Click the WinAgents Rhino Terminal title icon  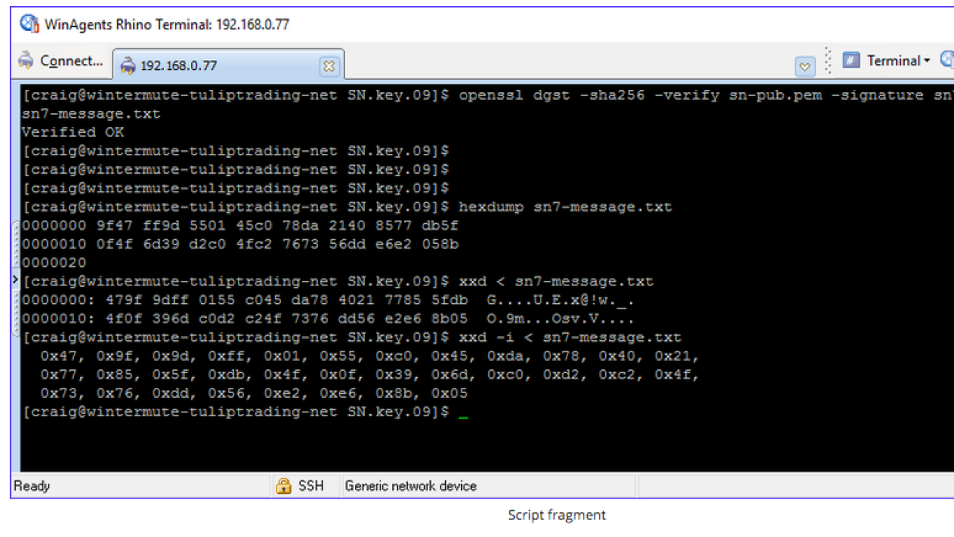(x=29, y=24)
